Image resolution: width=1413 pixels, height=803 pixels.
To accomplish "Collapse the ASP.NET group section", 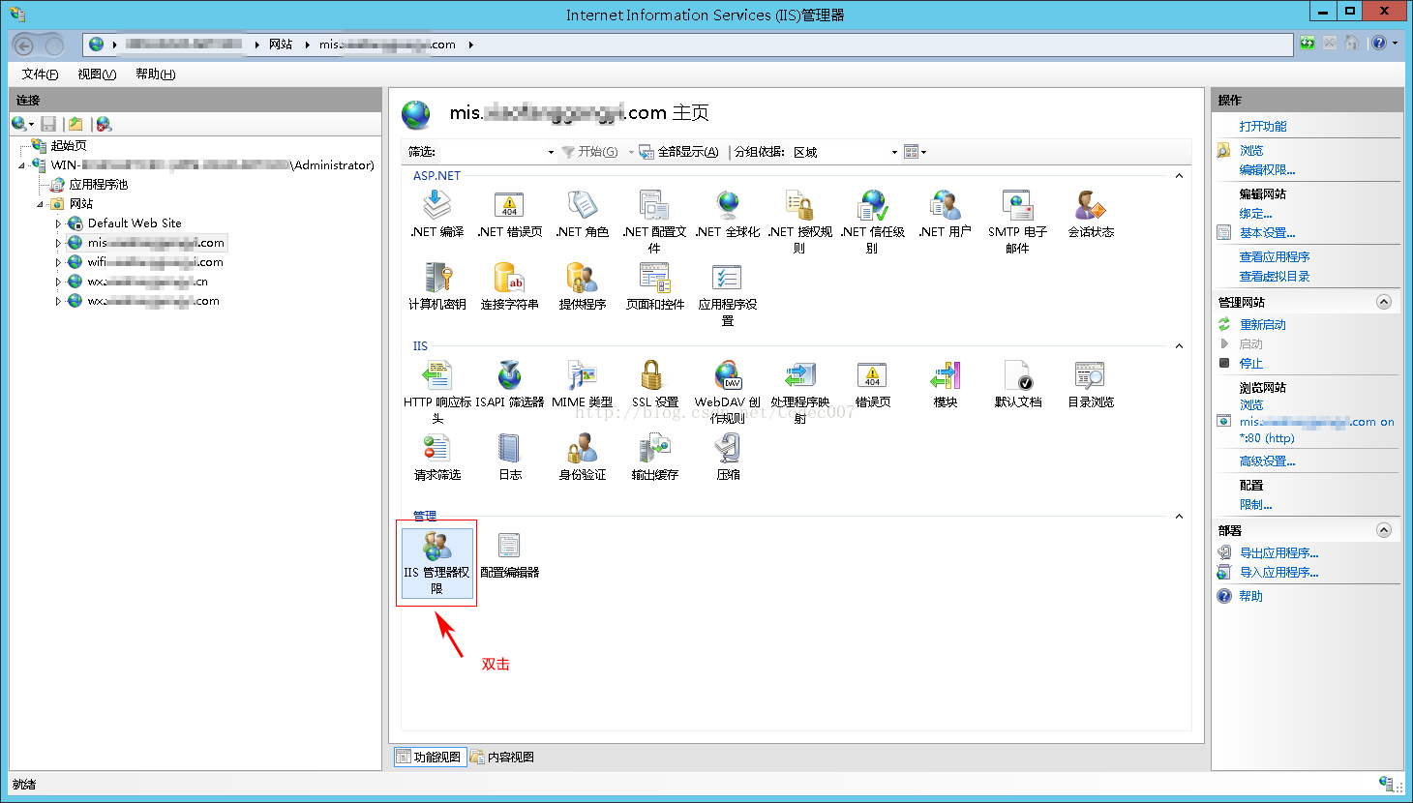I will (1179, 176).
